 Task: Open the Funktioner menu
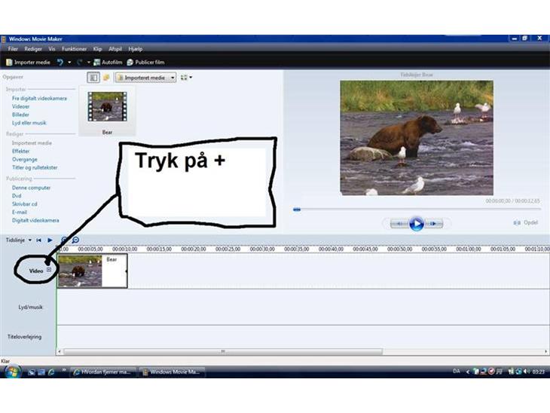tap(74, 48)
